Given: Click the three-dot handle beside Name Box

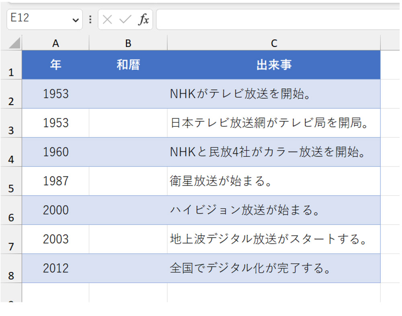Looking at the screenshot, I should tap(90, 19).
